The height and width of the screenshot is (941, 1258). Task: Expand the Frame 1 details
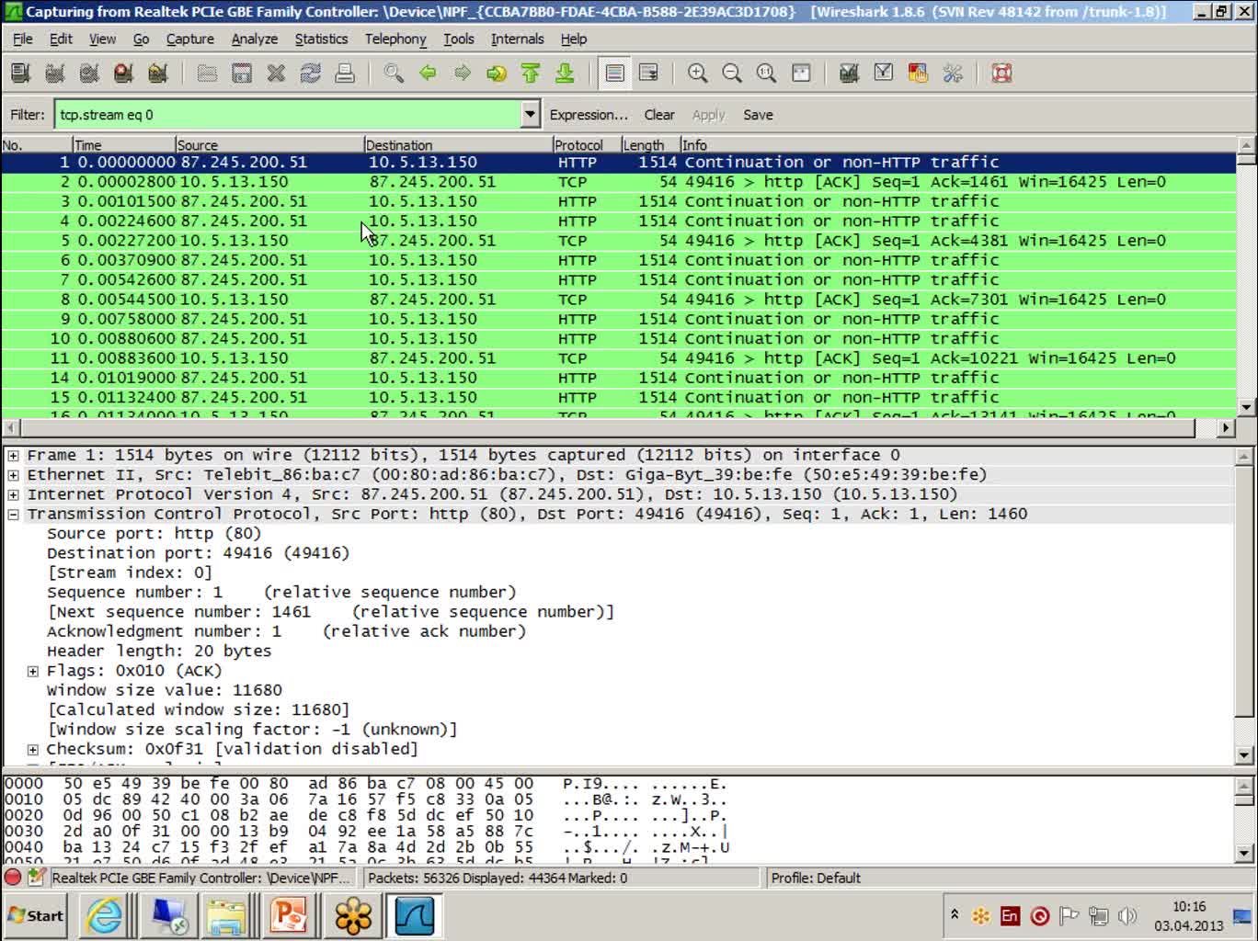13,455
